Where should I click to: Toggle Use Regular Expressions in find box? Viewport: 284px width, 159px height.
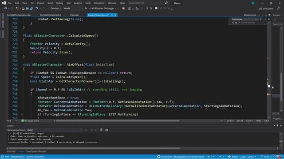239,23
